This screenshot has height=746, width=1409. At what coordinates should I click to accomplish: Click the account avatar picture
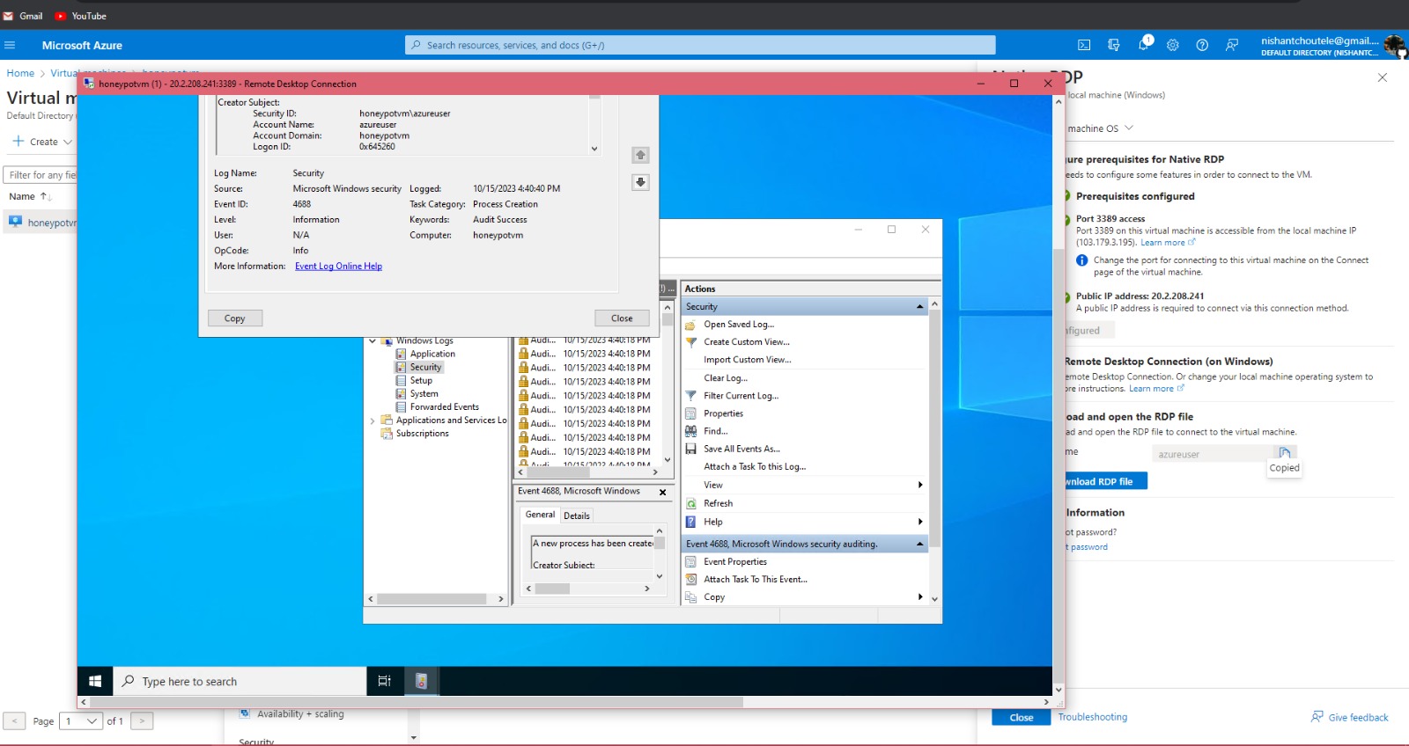(1394, 45)
